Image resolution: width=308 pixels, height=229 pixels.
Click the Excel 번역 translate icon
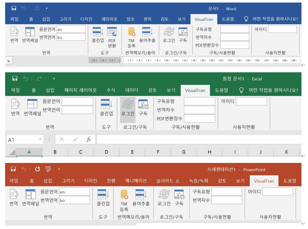pos(15,107)
